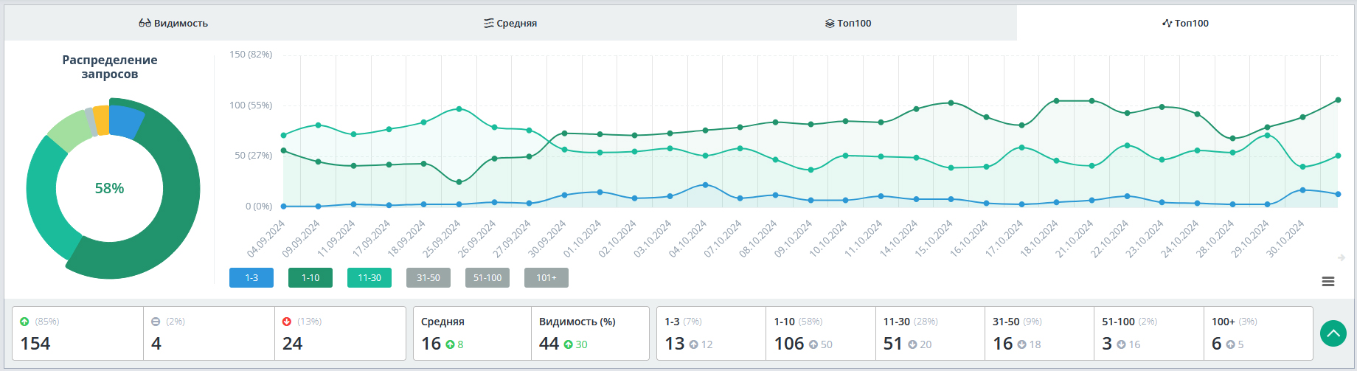Screen dimensions: 1357x371
Task: Enable the 31-50 series in legend
Action: pos(428,278)
